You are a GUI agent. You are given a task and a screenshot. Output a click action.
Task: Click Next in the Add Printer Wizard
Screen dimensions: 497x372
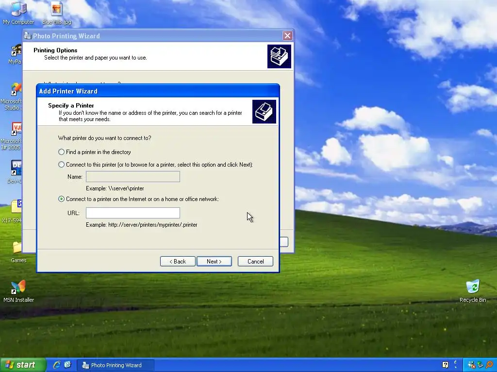click(214, 261)
